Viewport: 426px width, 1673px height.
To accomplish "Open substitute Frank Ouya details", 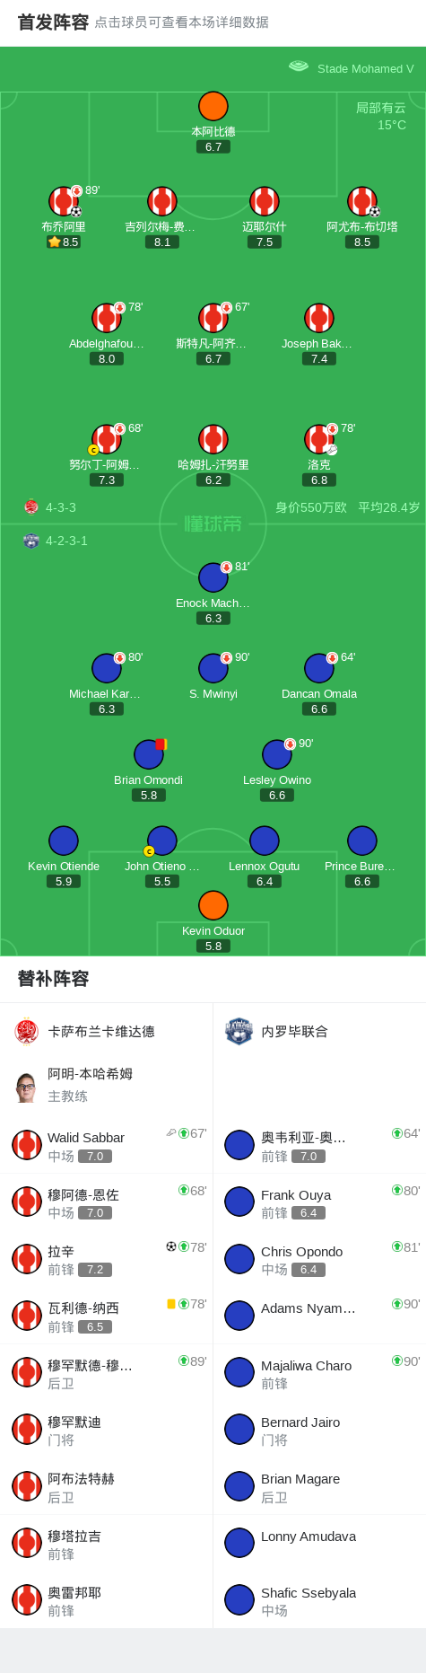I will (x=320, y=1203).
